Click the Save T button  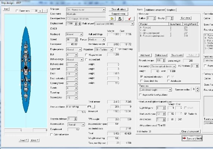tap(34, 140)
